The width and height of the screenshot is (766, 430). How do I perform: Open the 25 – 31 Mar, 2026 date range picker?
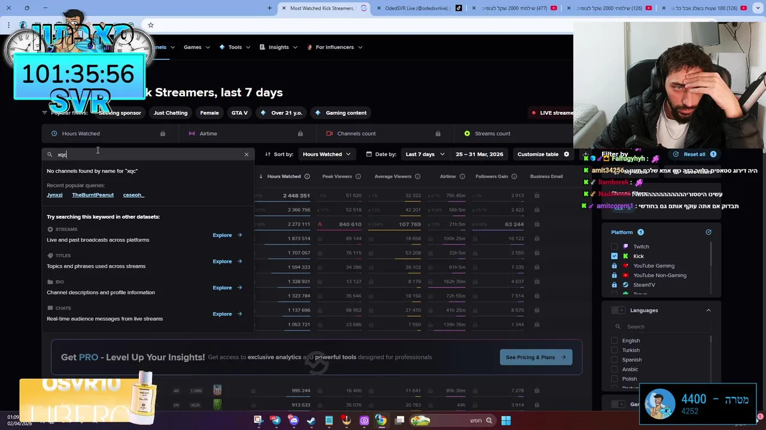[x=479, y=154]
